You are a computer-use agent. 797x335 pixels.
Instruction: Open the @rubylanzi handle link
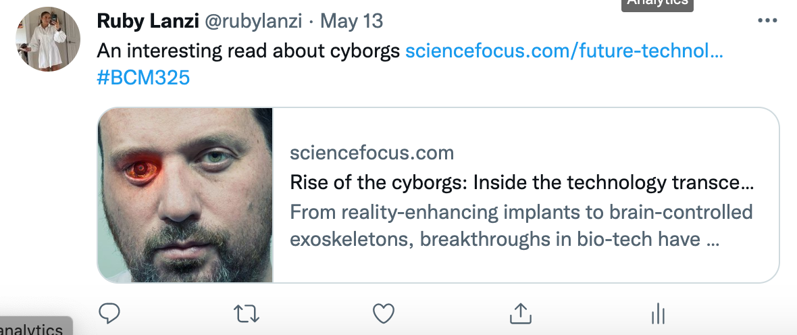[x=253, y=21]
